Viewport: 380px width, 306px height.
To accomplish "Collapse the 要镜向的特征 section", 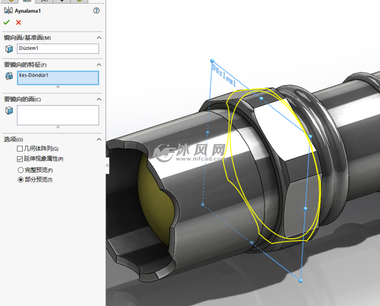I will (x=99, y=65).
